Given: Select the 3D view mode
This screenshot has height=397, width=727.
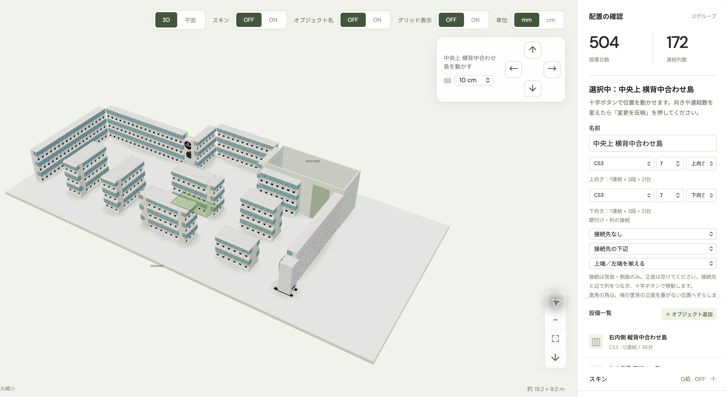Looking at the screenshot, I should point(166,20).
